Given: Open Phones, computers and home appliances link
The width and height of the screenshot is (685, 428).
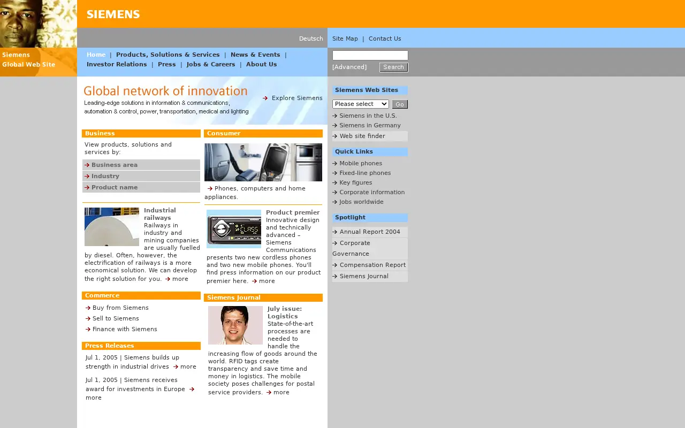Looking at the screenshot, I should [x=255, y=193].
